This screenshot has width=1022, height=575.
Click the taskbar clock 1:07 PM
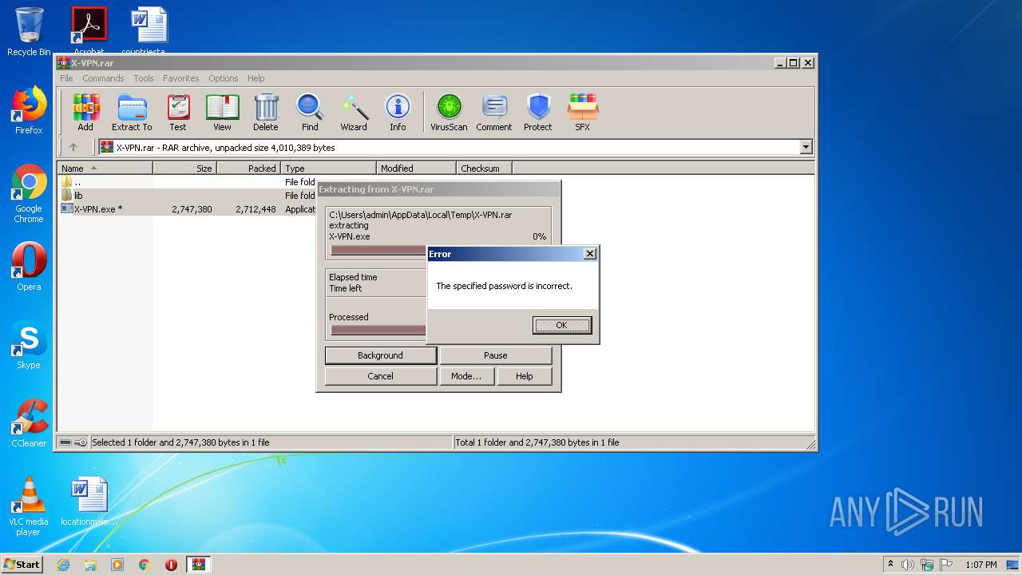(980, 565)
